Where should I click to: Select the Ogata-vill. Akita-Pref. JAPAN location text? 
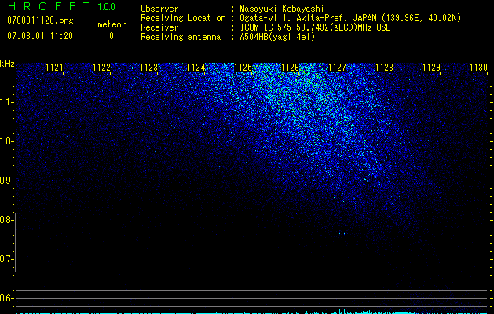pyautogui.click(x=350, y=18)
